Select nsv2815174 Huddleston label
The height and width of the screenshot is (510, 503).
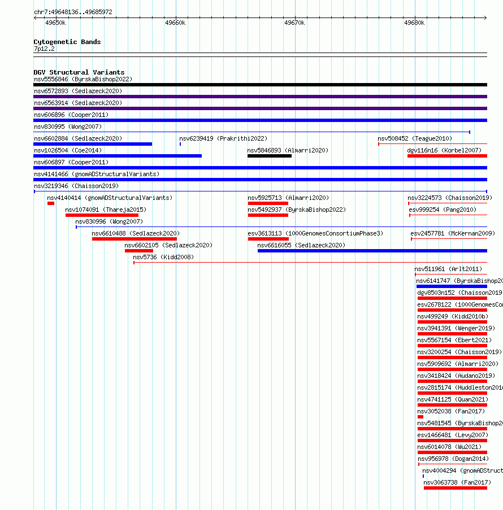tap(460, 388)
